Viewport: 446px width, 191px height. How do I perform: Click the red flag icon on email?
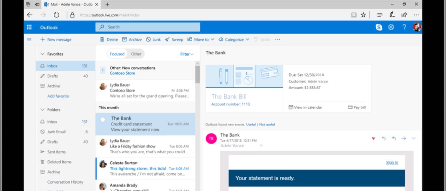click(x=374, y=138)
